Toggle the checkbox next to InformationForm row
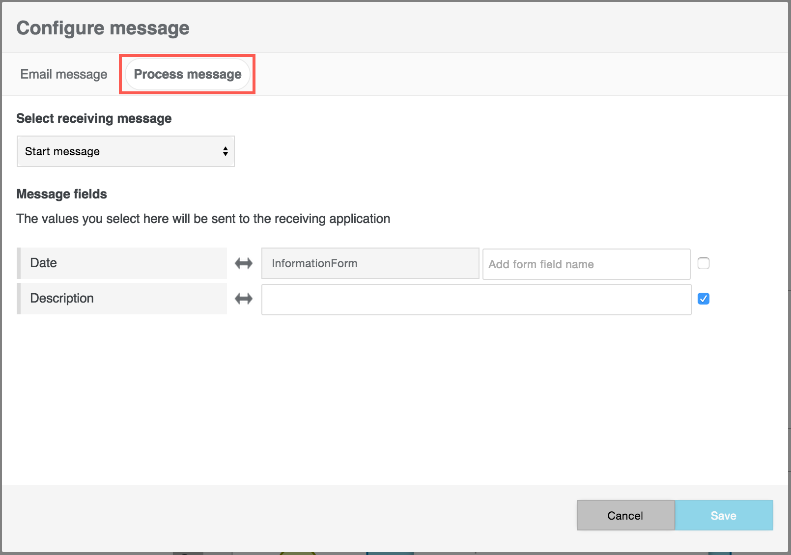Viewport: 791px width, 555px height. pos(704,263)
